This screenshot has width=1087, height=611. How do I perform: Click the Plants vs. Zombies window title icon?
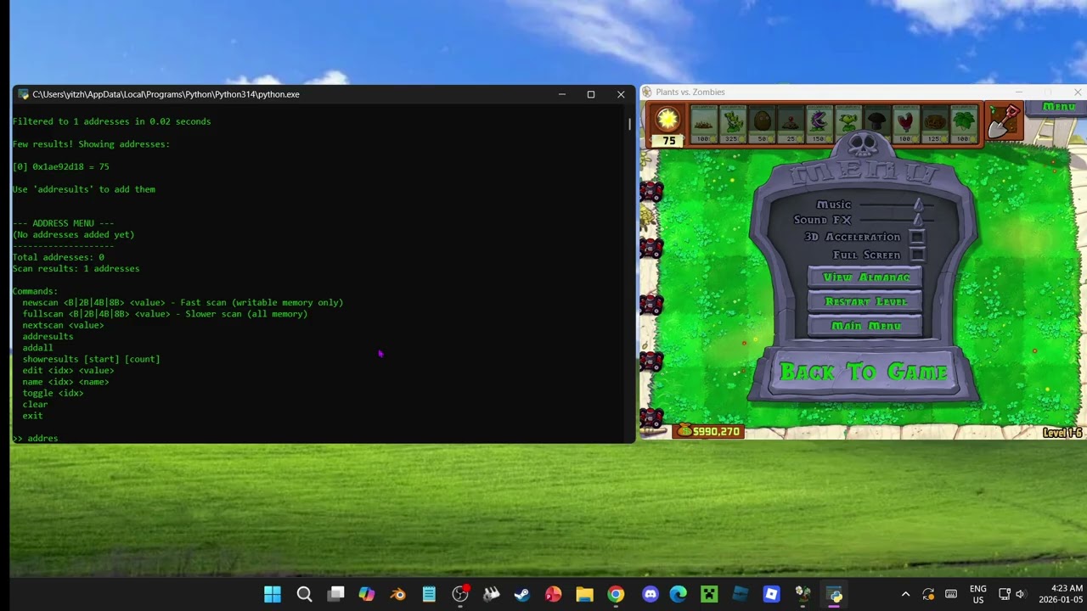pos(647,92)
